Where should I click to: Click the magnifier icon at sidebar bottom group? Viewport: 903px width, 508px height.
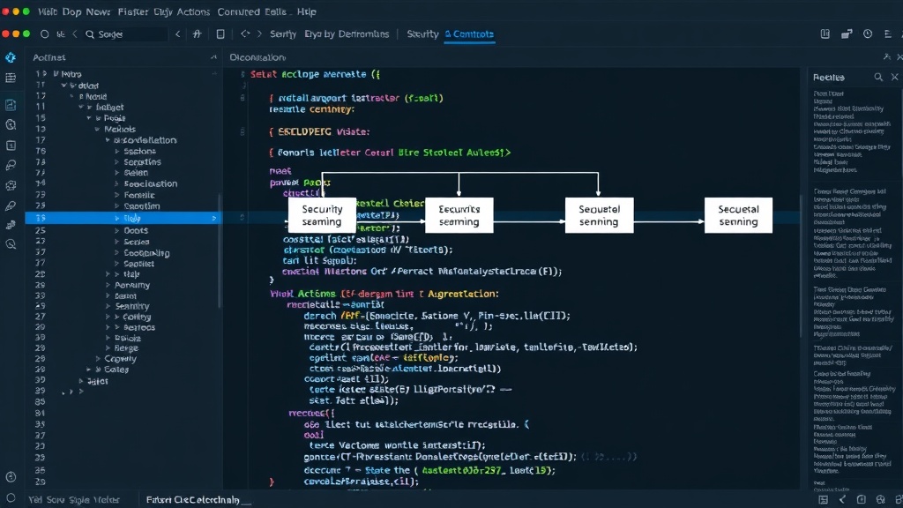click(11, 244)
